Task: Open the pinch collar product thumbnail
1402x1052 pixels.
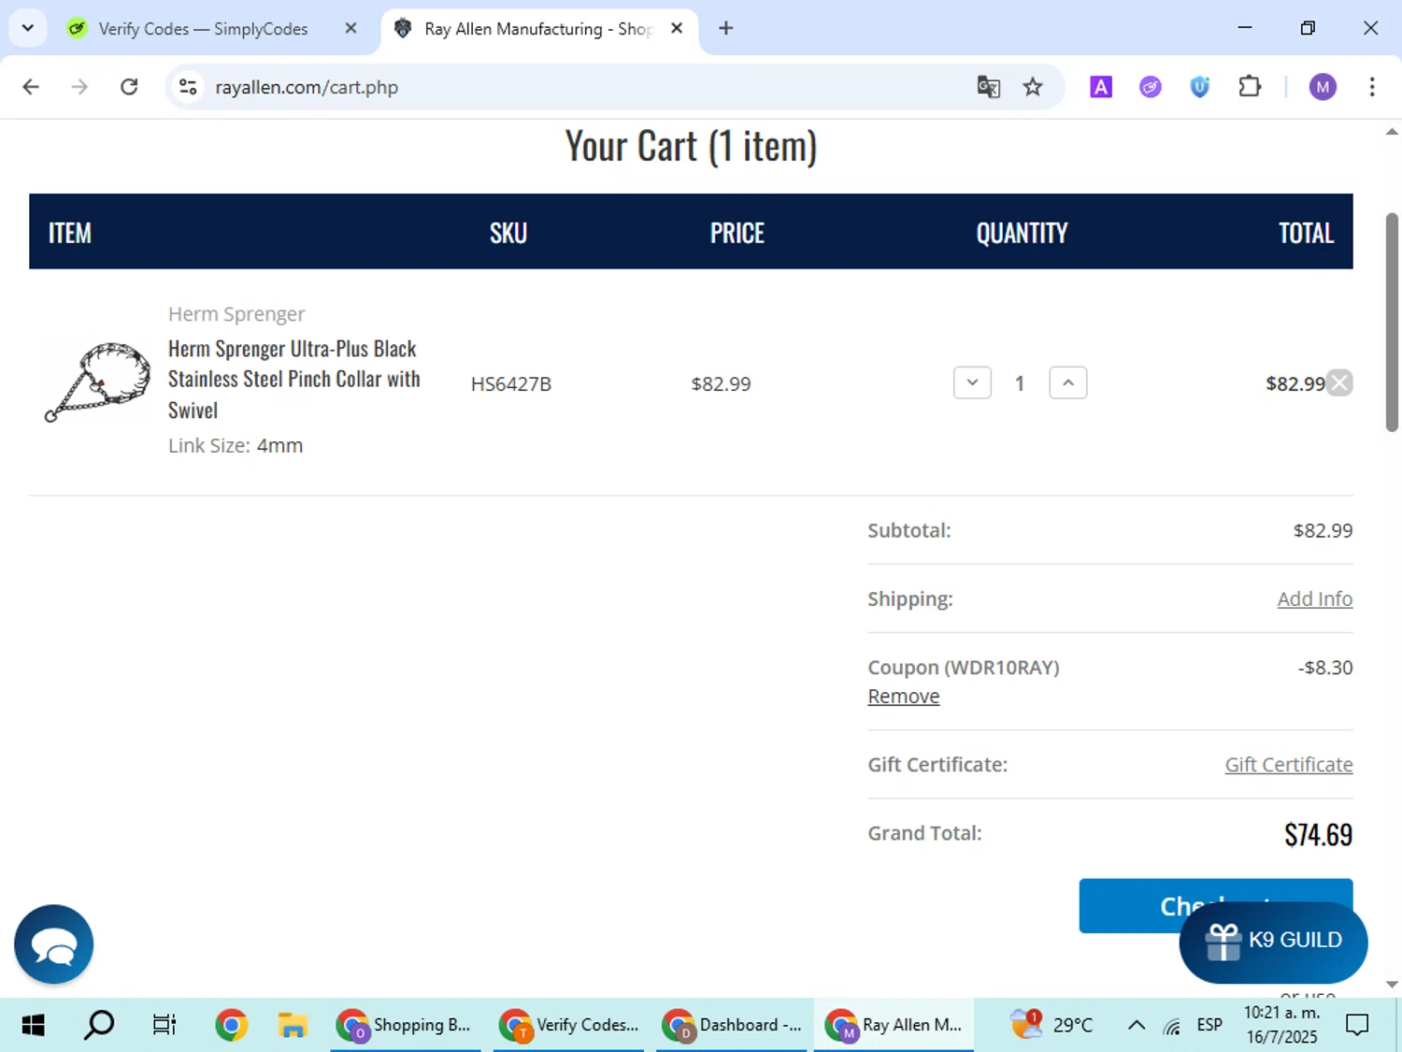Action: click(x=97, y=382)
